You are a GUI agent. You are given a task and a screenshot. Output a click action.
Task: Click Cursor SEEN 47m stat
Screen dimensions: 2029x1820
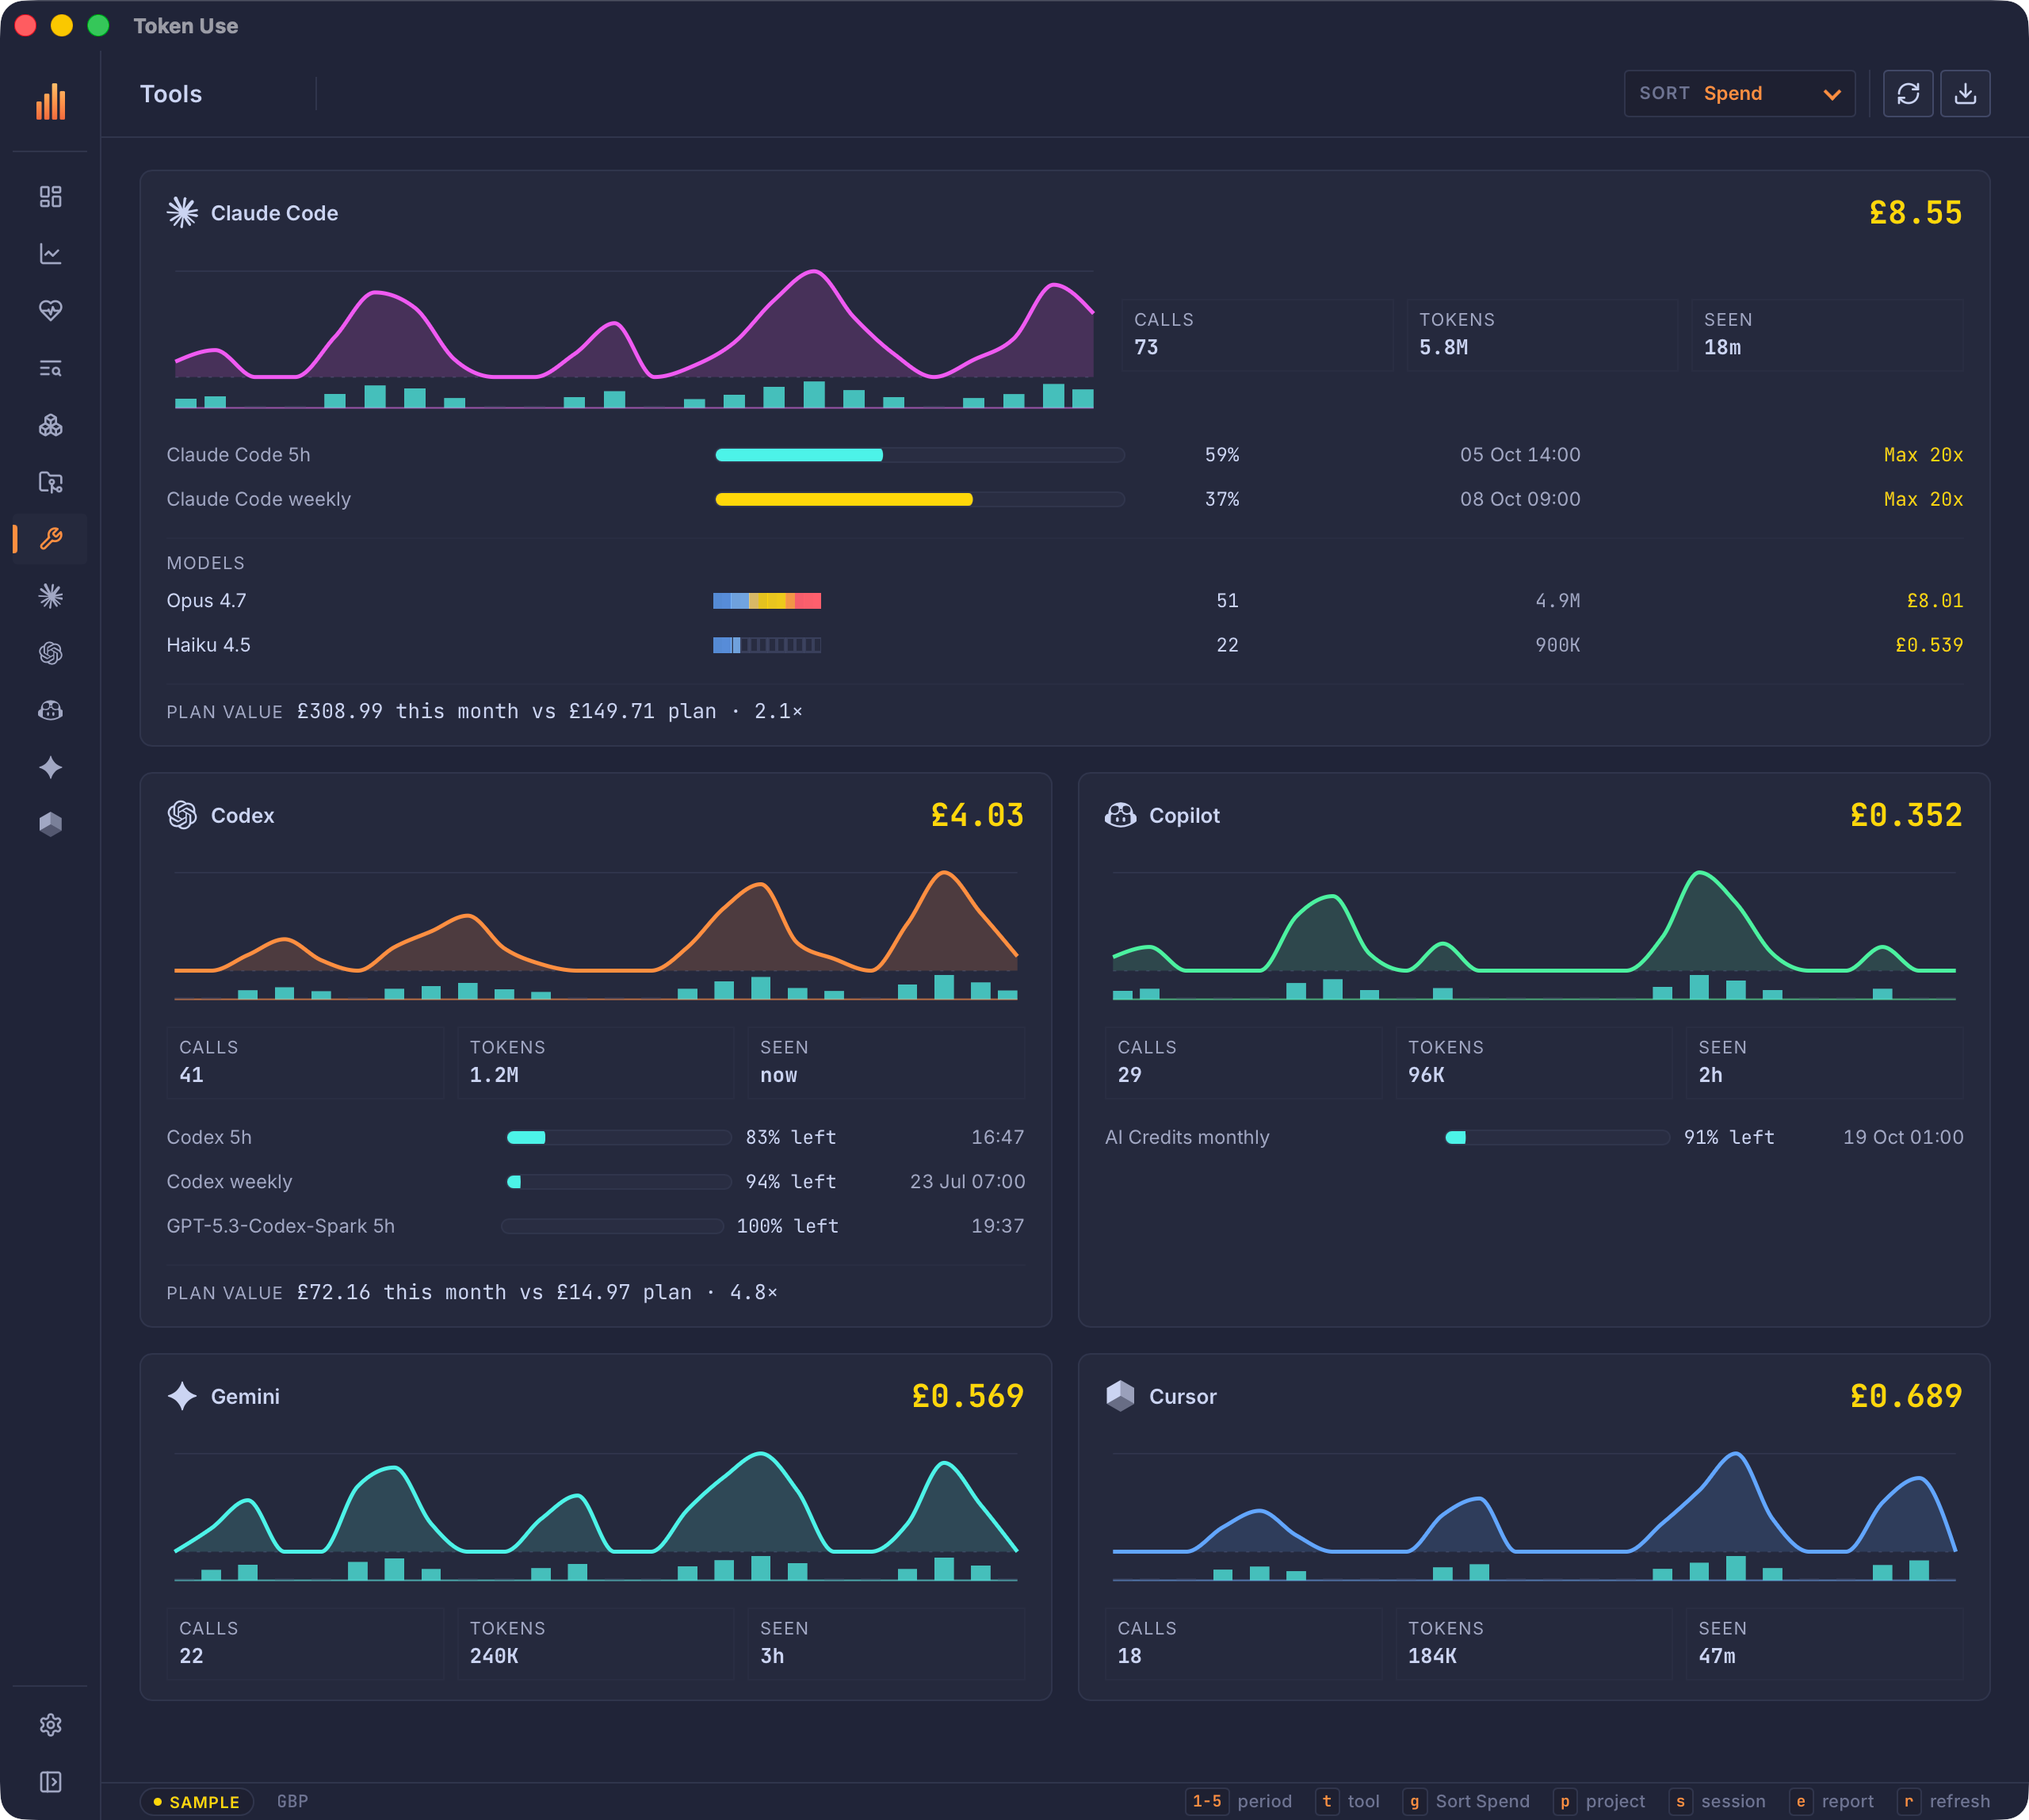coord(1825,1643)
